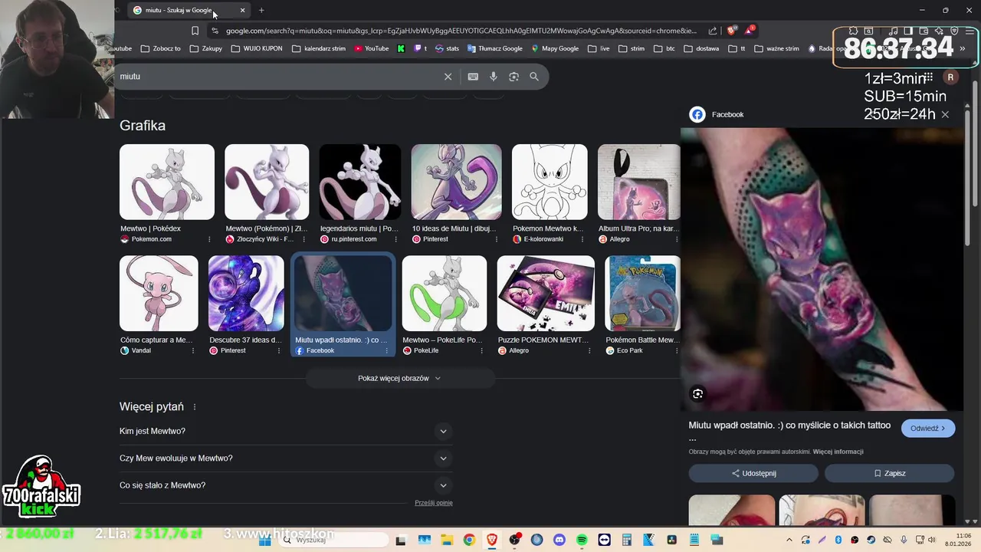
Task: Open the Mewtwo | Pokédex thumbnail
Action: pos(167,182)
